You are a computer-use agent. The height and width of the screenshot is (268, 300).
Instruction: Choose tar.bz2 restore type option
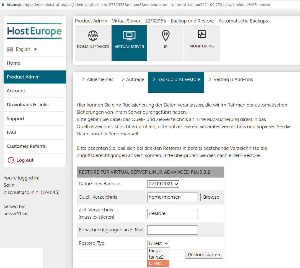(x=156, y=257)
